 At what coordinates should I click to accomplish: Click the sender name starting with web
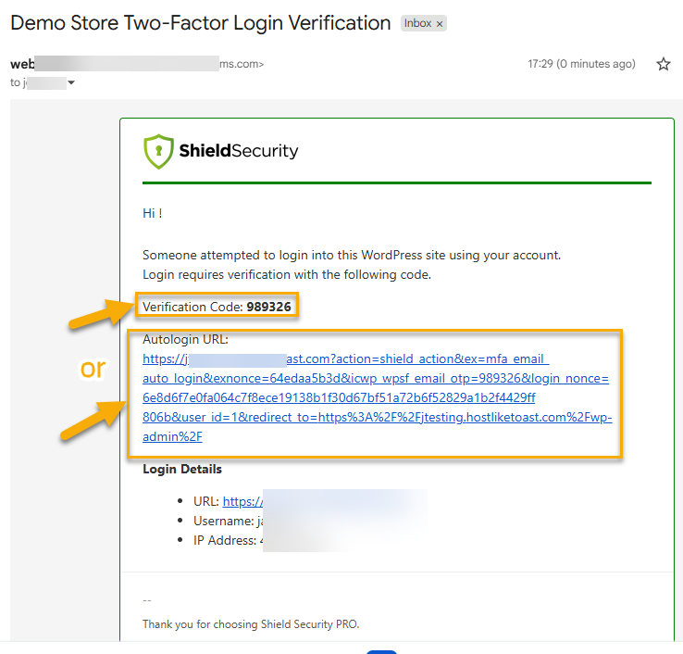click(x=22, y=64)
